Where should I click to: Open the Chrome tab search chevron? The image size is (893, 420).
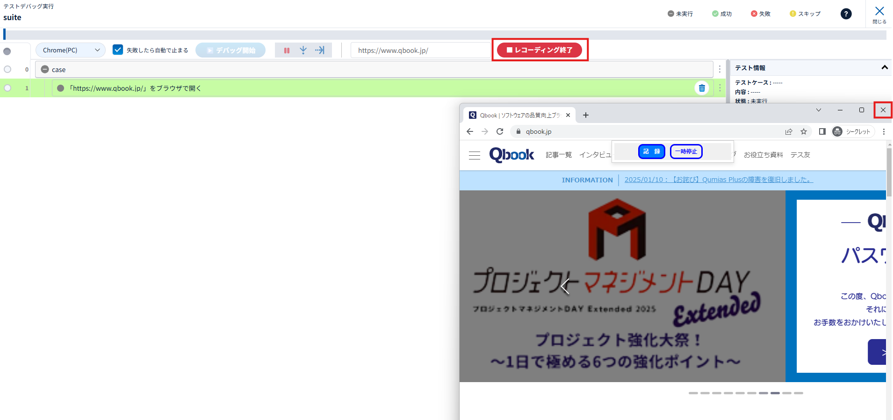coord(819,110)
